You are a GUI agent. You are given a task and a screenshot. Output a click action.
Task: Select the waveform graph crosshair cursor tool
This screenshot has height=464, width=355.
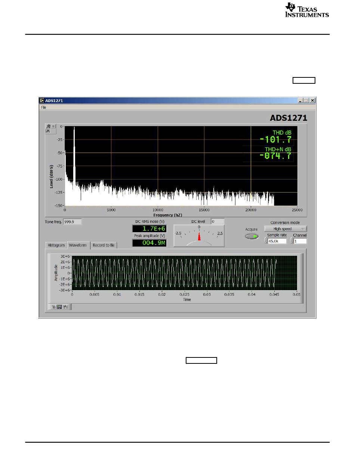pyautogui.click(x=54, y=307)
